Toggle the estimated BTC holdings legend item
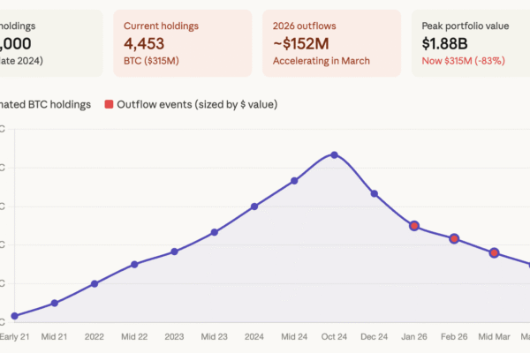Image resolution: width=530 pixels, height=353 pixels. coord(44,105)
